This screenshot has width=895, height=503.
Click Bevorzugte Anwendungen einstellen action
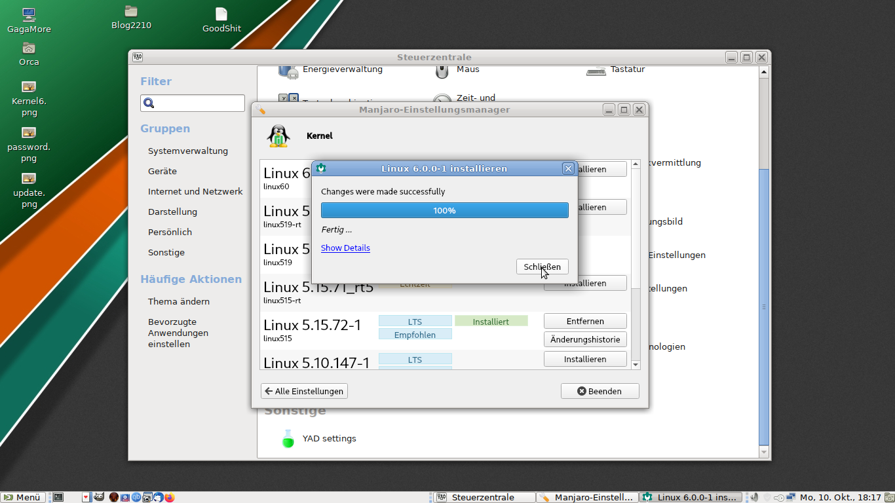coord(178,333)
